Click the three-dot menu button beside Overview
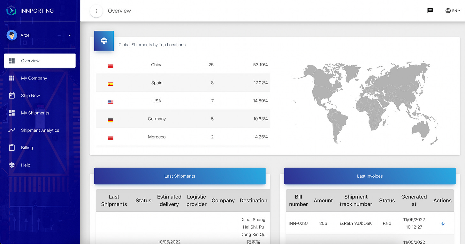This screenshot has width=465, height=244. click(96, 11)
